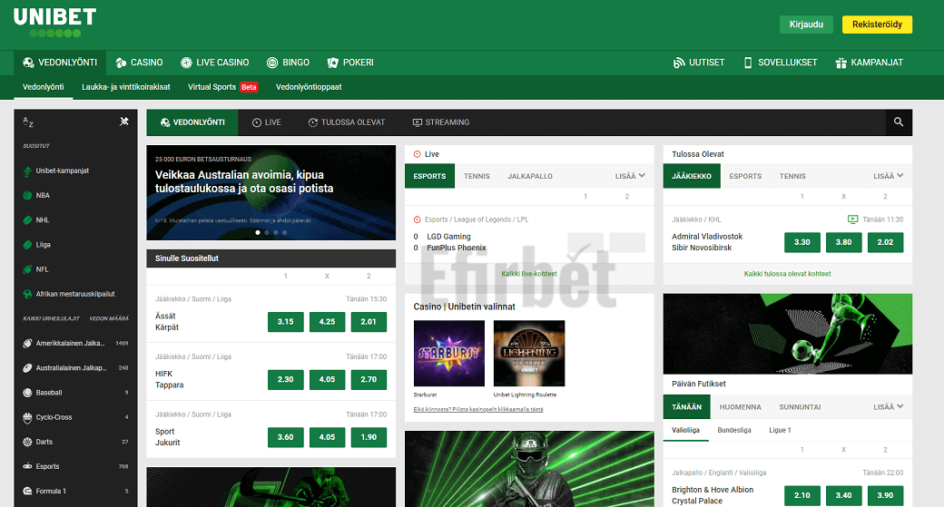Click the Sovellukset phone icon

click(748, 63)
